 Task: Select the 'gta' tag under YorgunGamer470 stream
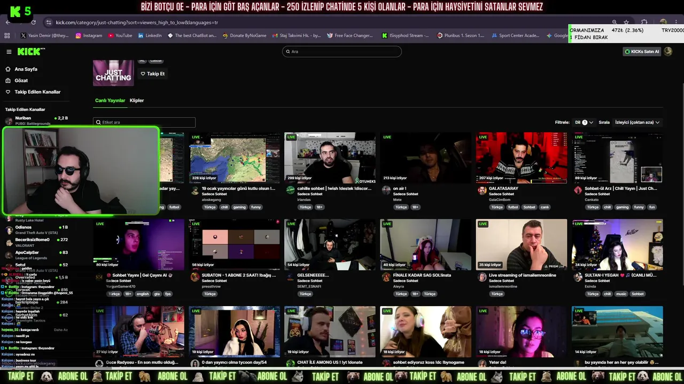point(157,294)
